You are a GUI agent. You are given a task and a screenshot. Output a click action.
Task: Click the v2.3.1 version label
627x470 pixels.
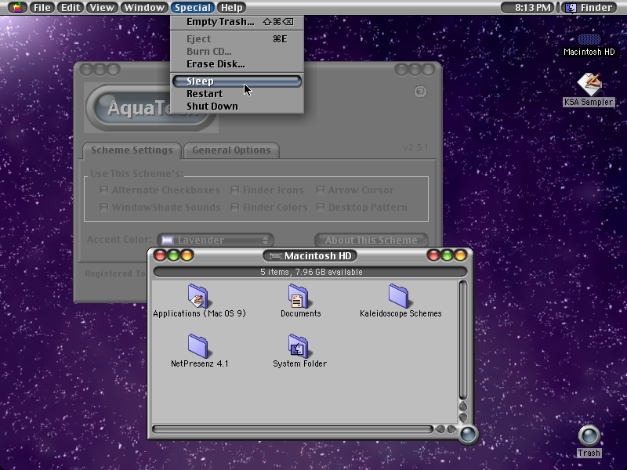point(415,147)
